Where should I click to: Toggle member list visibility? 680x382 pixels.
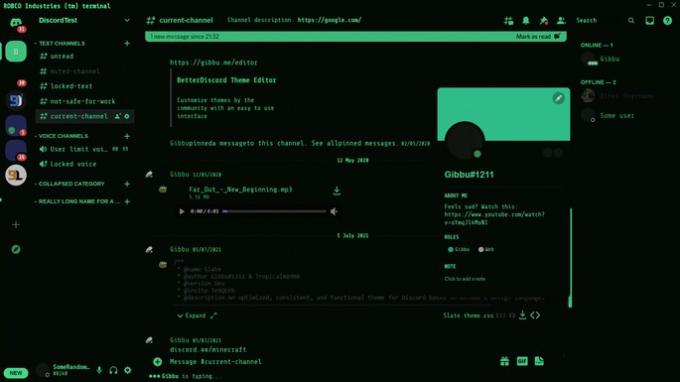coord(561,21)
